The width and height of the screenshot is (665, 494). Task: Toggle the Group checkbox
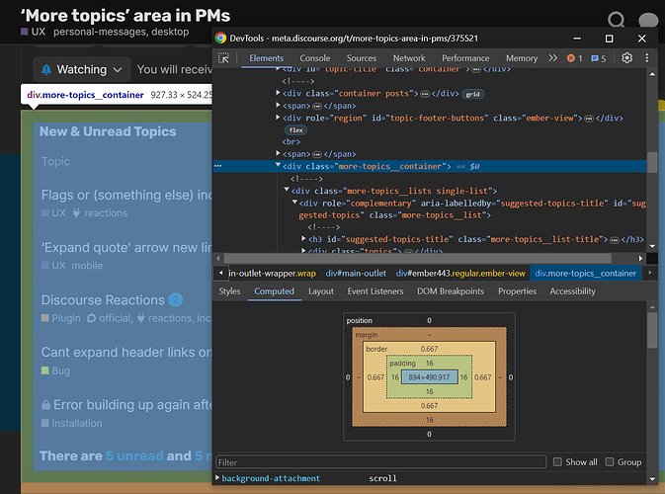pyautogui.click(x=610, y=461)
